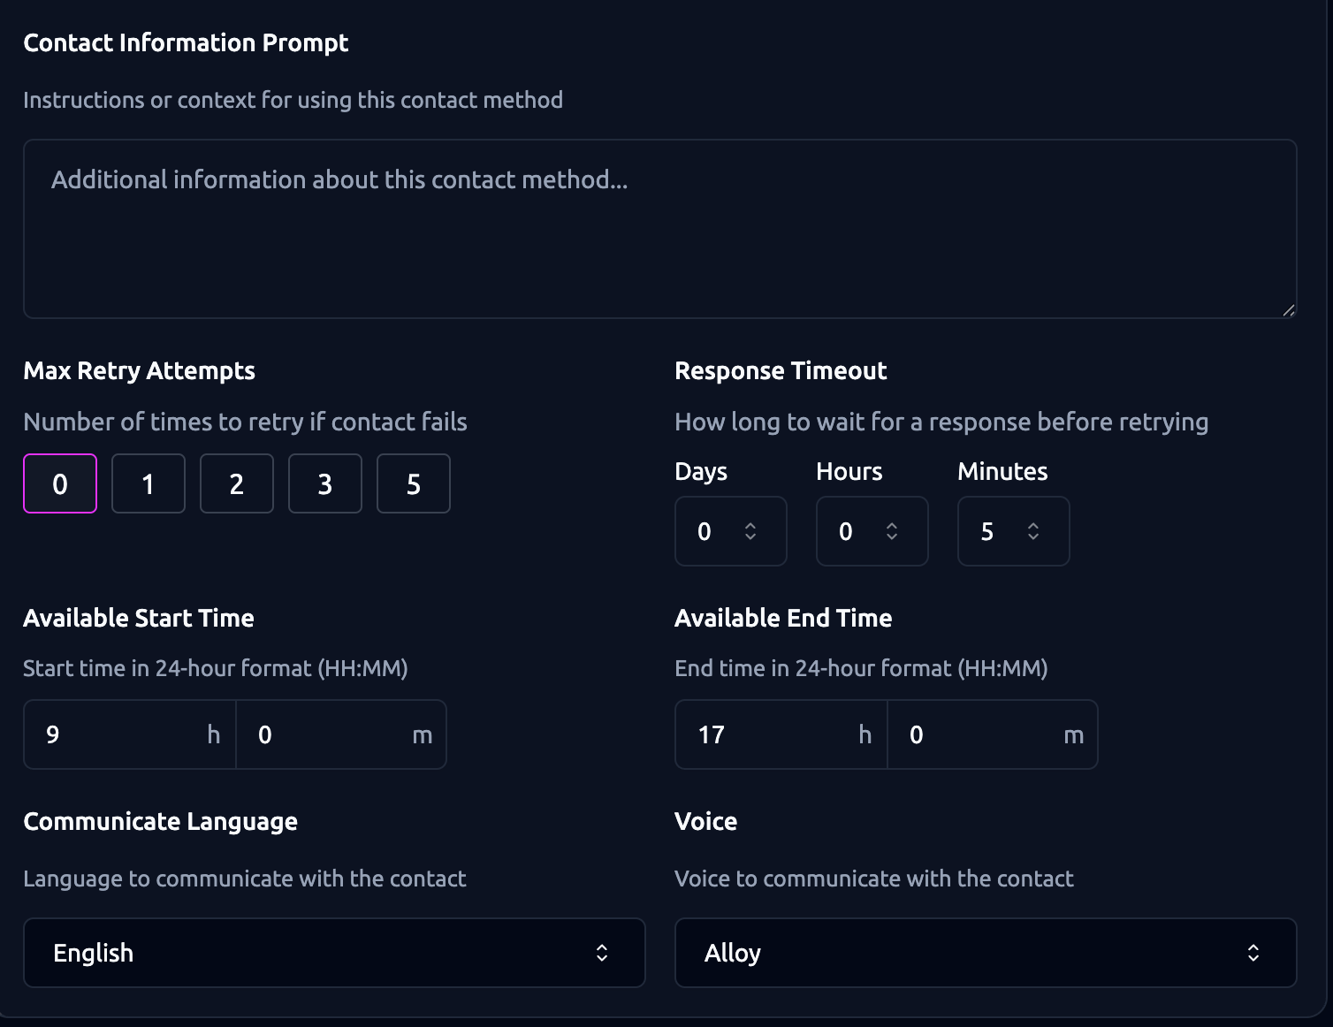Click the Days stepper arrows icon
This screenshot has height=1027, width=1333.
coord(750,531)
